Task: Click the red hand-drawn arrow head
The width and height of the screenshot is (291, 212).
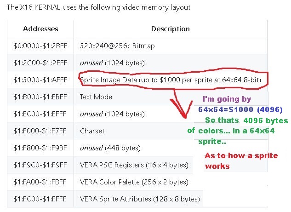Action: click(x=183, y=110)
